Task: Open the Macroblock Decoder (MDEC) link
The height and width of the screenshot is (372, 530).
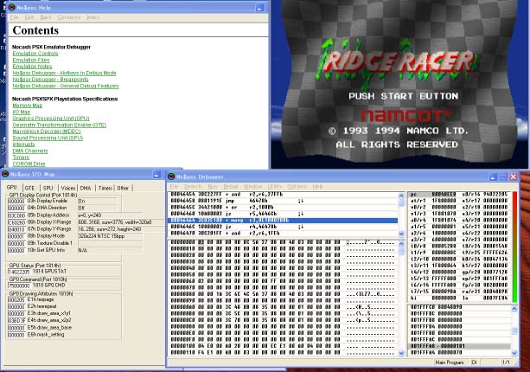Action: pyautogui.click(x=47, y=131)
